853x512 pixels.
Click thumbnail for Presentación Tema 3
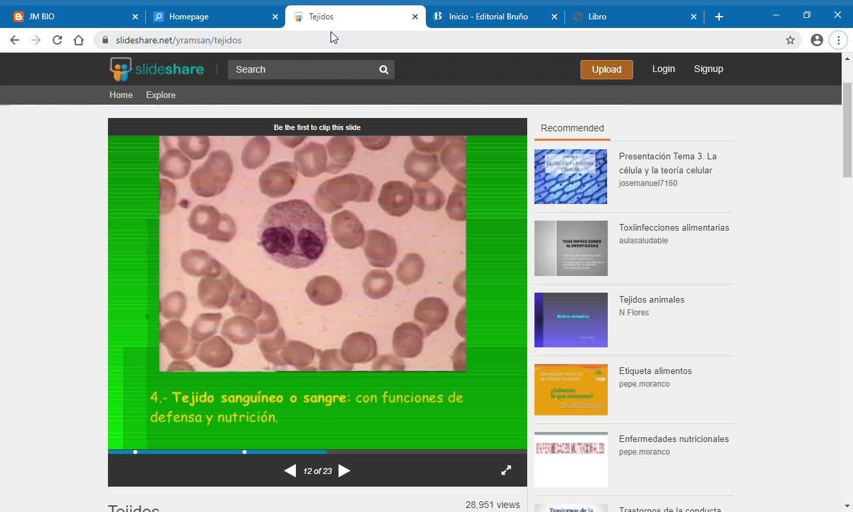point(571,177)
